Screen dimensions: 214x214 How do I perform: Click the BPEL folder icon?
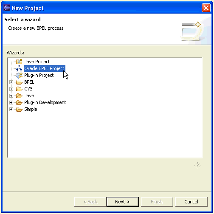19,82
